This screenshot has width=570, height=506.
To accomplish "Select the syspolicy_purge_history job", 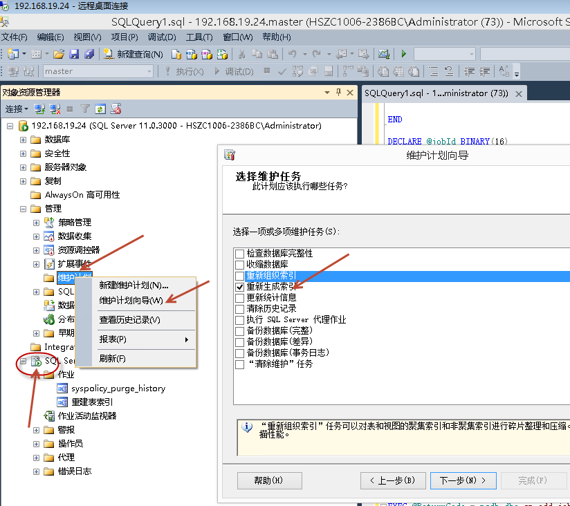I will pyautogui.click(x=118, y=388).
